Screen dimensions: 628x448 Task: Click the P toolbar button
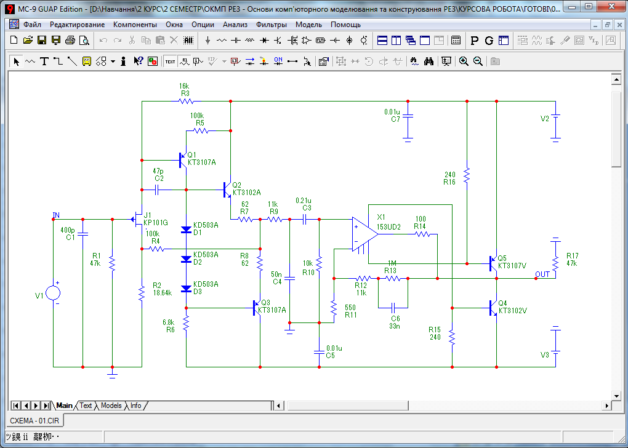click(475, 40)
